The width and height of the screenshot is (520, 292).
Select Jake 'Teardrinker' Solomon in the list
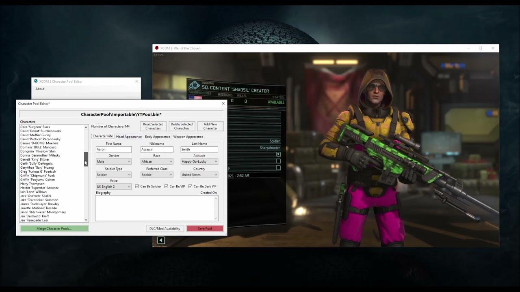39,200
